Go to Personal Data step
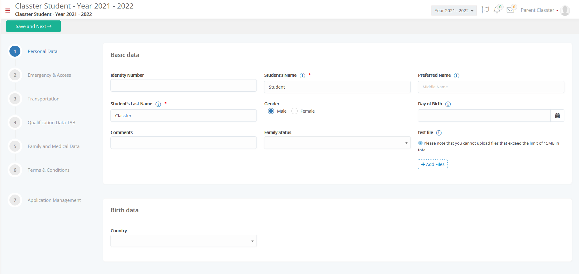Image resolution: width=579 pixels, height=274 pixels. (x=43, y=51)
